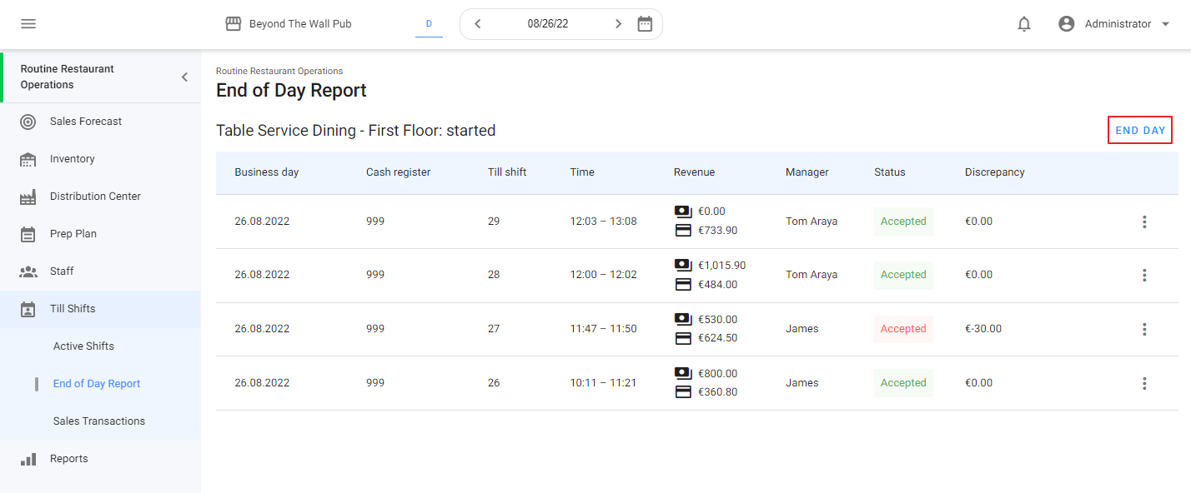Click the Reports bar chart icon
1191x493 pixels.
click(28, 459)
